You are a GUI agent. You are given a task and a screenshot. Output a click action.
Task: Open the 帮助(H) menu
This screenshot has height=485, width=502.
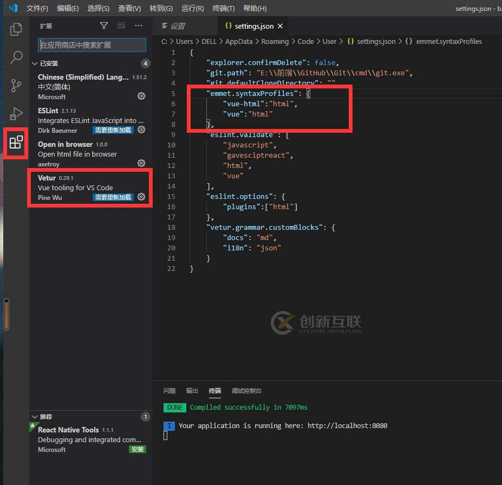point(255,8)
